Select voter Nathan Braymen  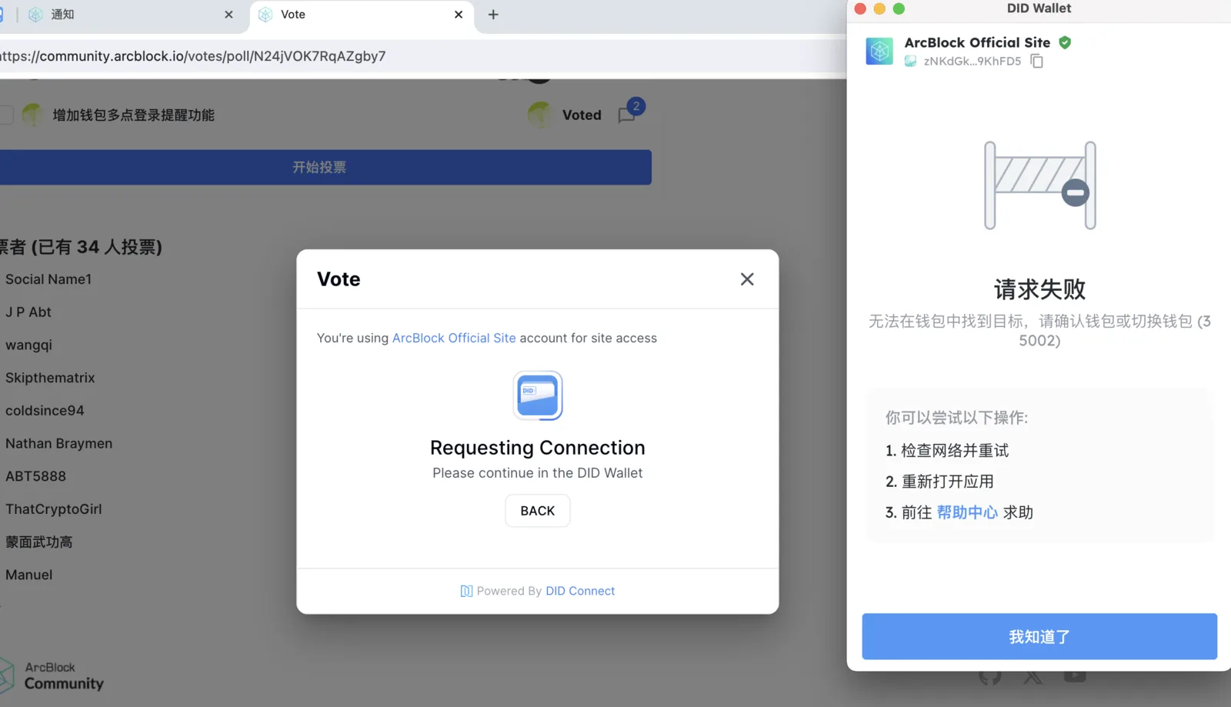coord(58,444)
